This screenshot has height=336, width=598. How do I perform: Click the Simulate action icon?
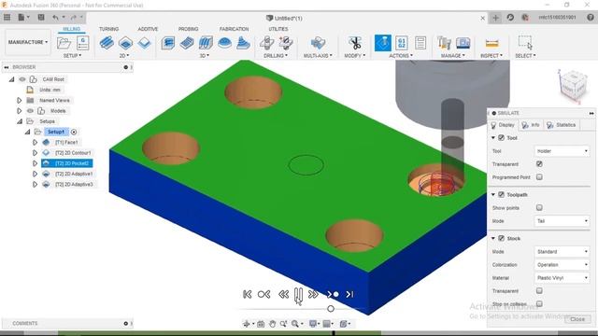point(382,43)
